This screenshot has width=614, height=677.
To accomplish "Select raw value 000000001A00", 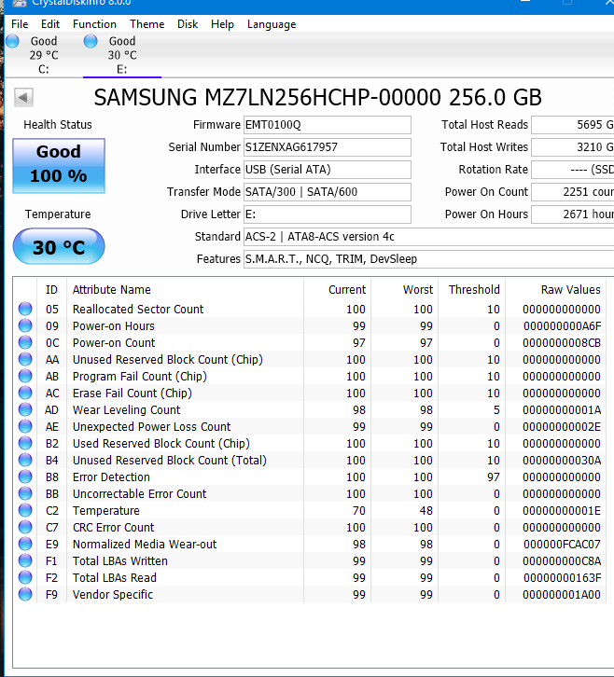I will click(x=562, y=595).
